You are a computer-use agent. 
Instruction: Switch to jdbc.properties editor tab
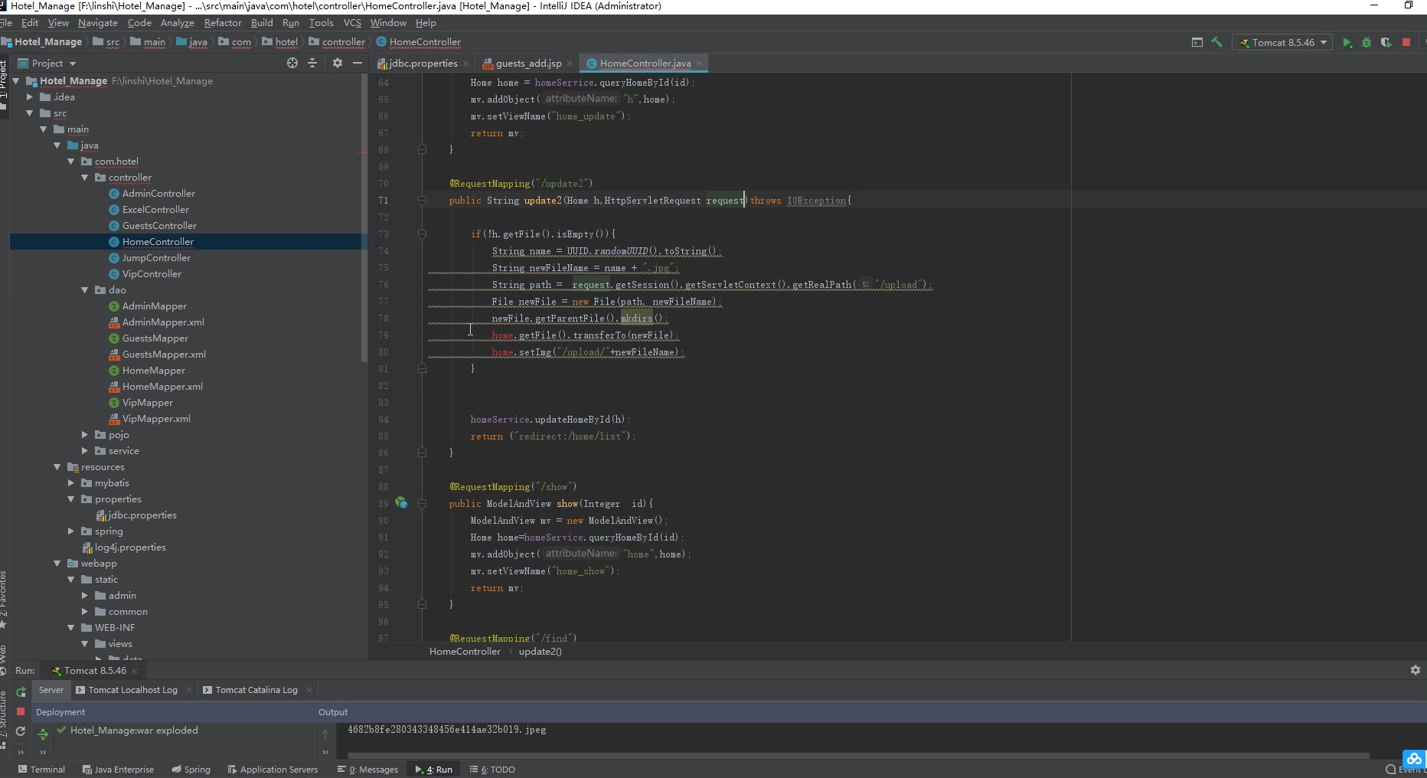click(423, 64)
